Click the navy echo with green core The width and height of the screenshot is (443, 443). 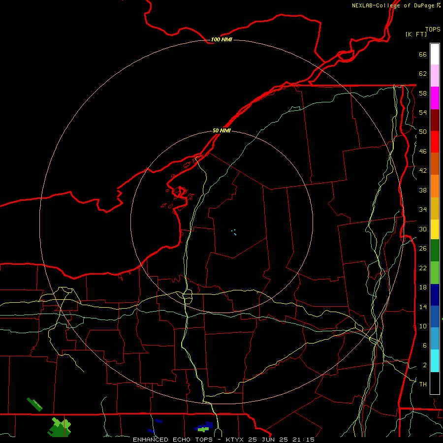(x=203, y=427)
